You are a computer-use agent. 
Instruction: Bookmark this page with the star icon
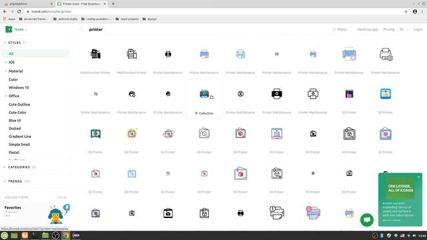click(406, 11)
